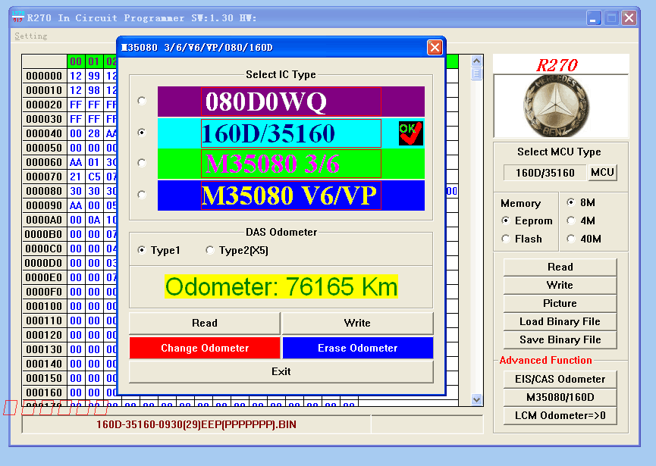Open the Setting menu

30,36
